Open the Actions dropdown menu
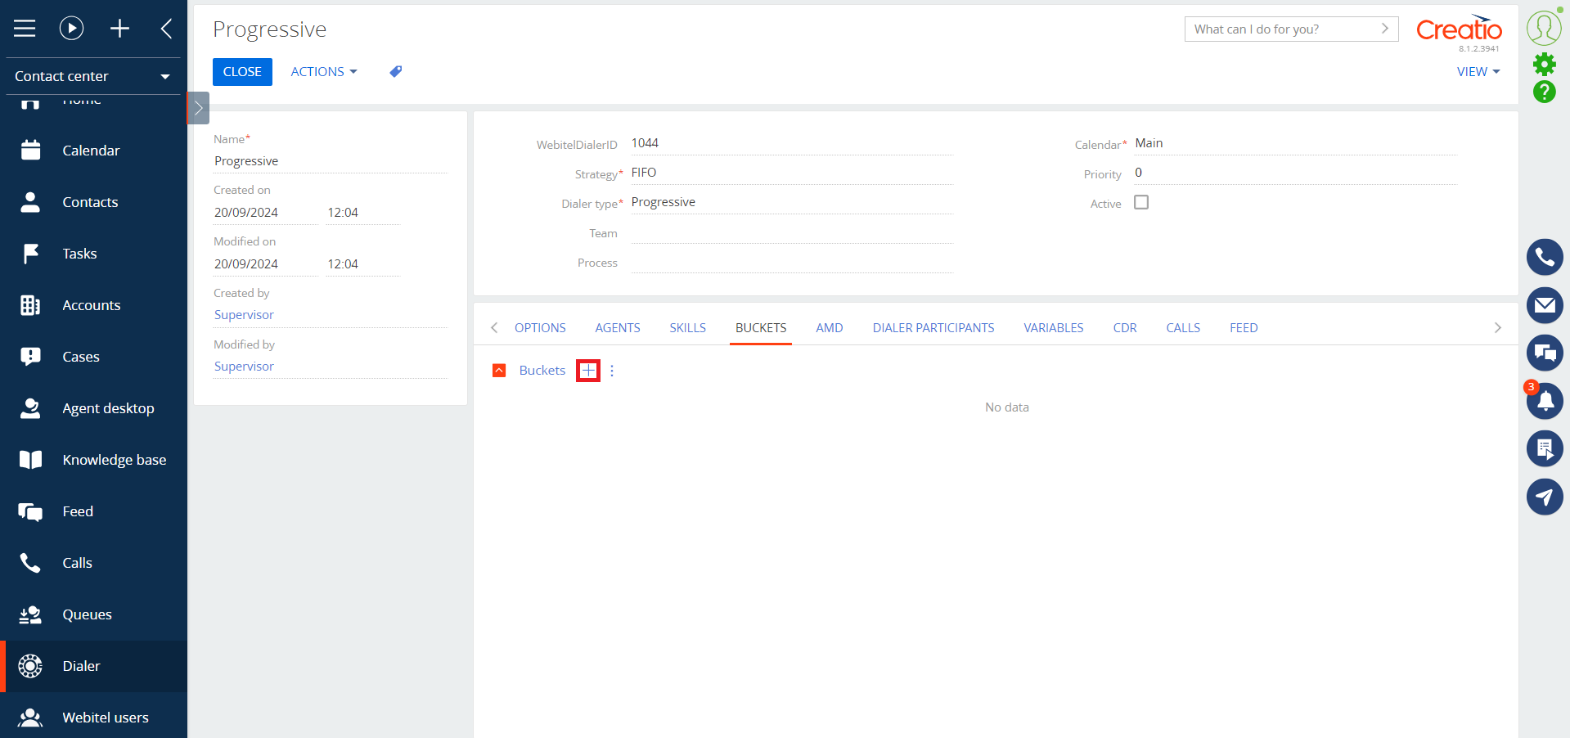 pos(324,72)
